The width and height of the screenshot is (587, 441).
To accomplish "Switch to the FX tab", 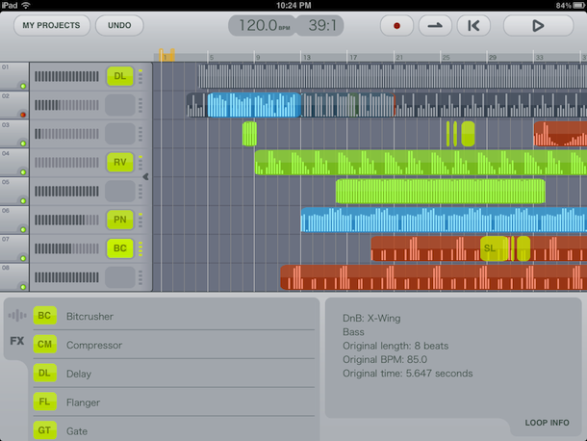I will (17, 341).
